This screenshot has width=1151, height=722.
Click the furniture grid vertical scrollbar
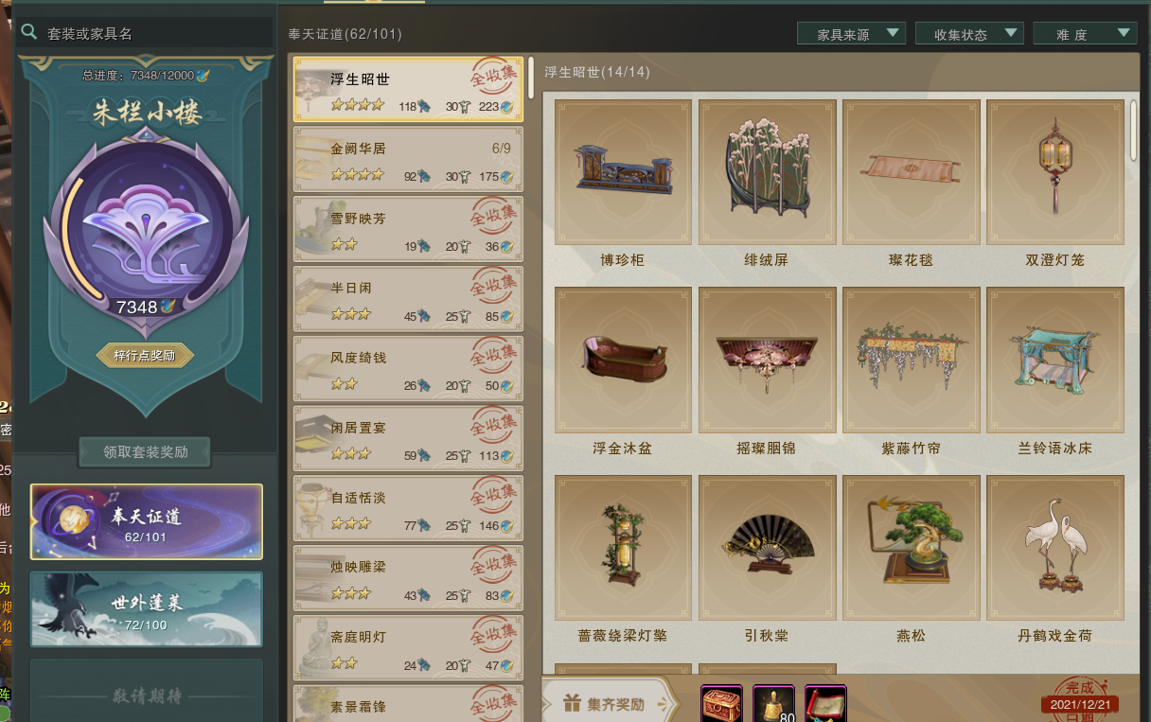tap(1134, 130)
